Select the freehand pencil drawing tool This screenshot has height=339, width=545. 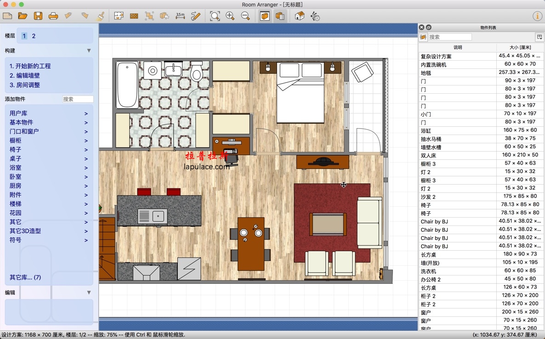pyautogui.click(x=196, y=16)
